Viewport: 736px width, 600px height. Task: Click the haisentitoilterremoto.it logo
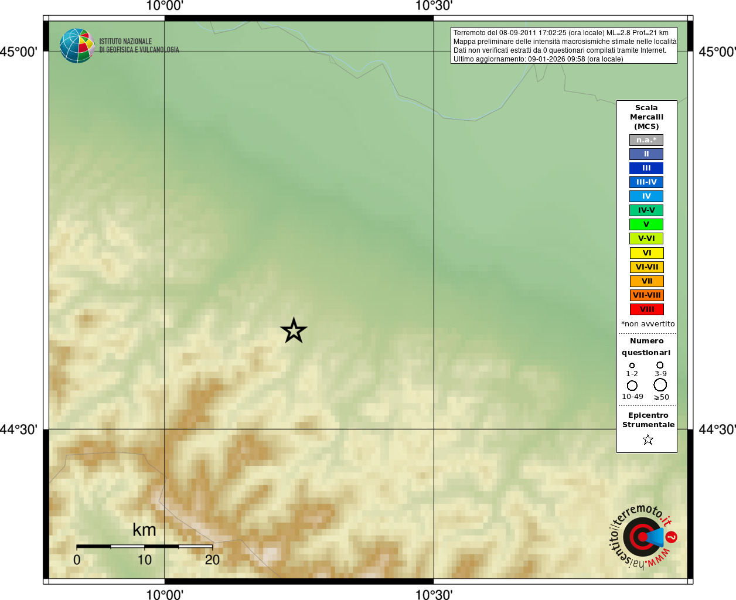(x=643, y=536)
